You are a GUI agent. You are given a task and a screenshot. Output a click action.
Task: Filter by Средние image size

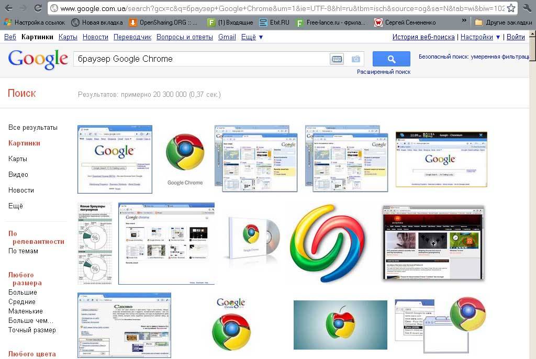coord(21,302)
